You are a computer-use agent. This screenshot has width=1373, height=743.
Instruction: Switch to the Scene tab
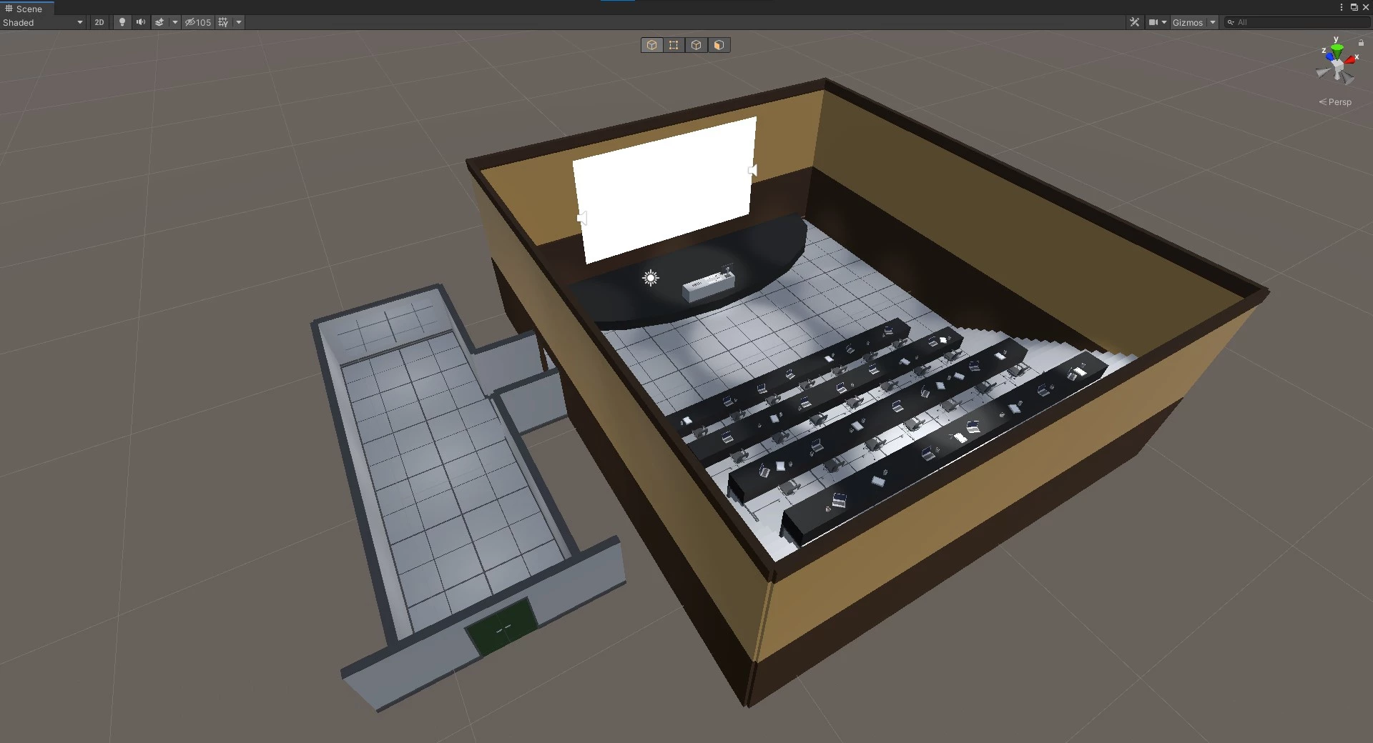26,9
